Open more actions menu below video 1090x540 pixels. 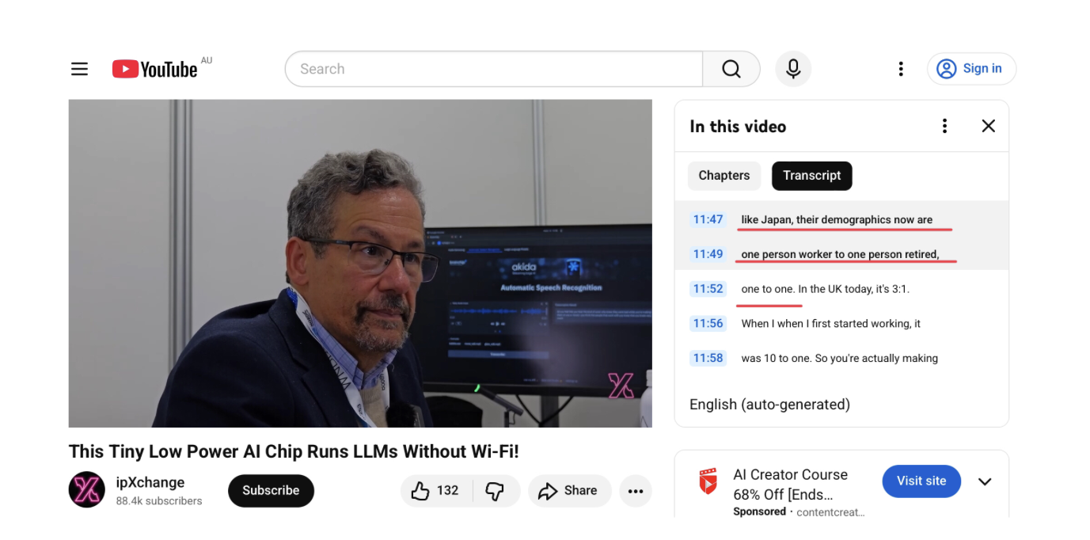pyautogui.click(x=635, y=491)
